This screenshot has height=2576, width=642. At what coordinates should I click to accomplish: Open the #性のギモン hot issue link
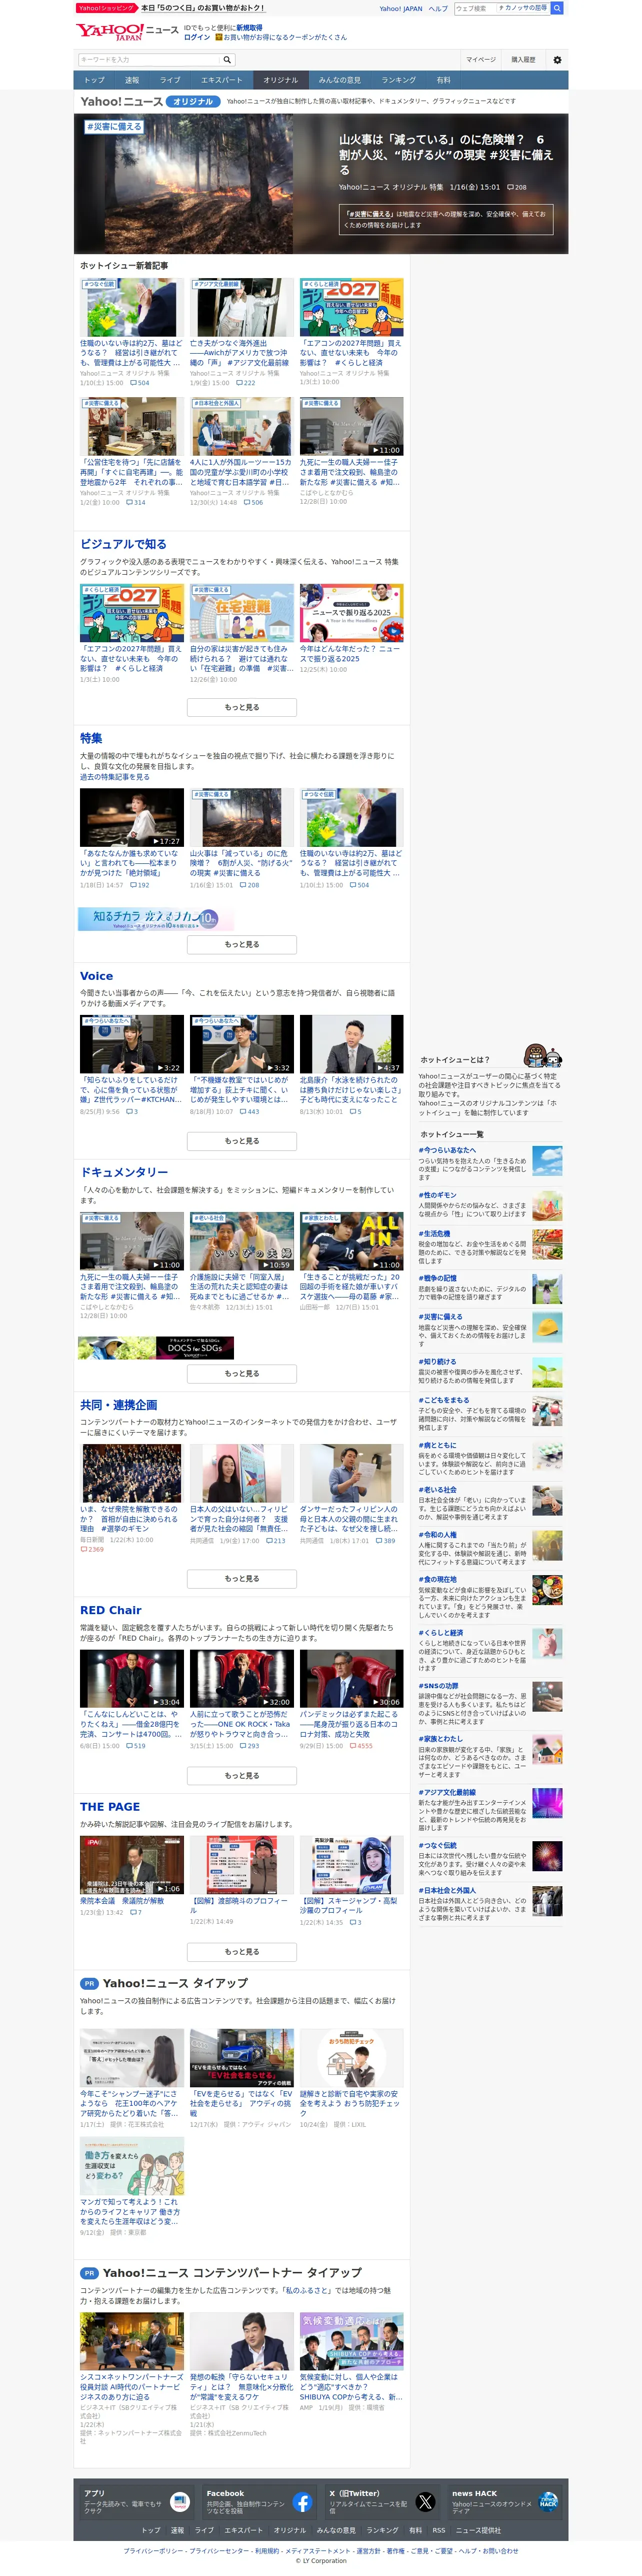tap(437, 1195)
